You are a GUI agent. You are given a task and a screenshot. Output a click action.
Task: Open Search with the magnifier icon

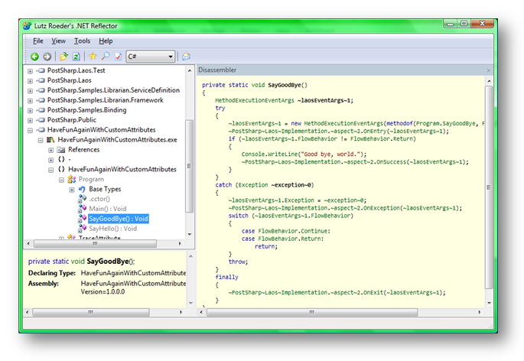(x=106, y=56)
